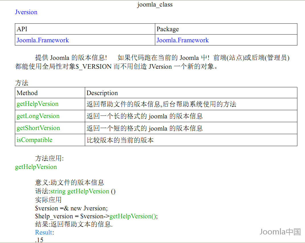Viewport: 305px width, 243px height.
Task: Click the Description column header
Action: click(191, 93)
